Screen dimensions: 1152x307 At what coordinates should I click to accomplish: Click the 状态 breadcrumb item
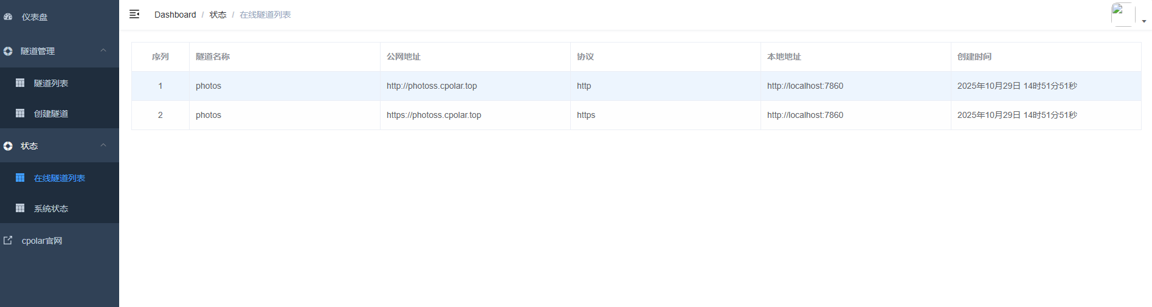218,15
